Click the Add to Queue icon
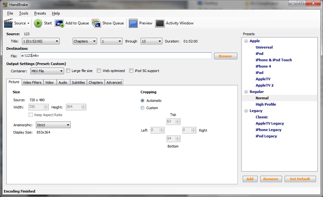 (x=59, y=23)
